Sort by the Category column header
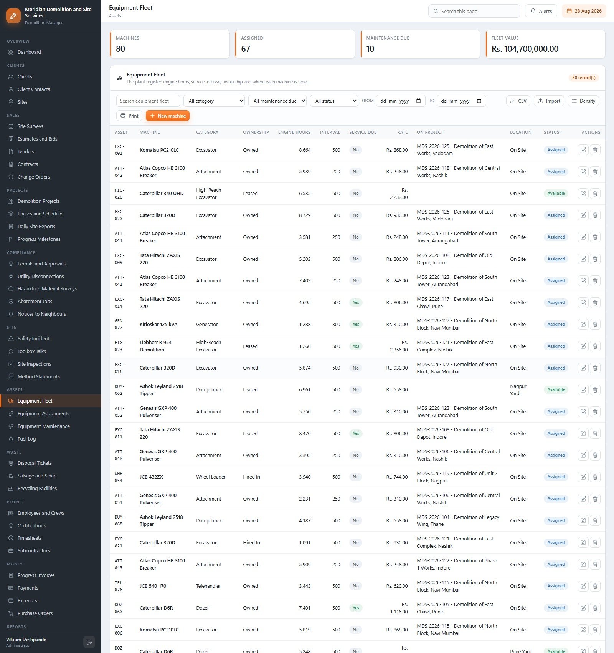Image resolution: width=614 pixels, height=653 pixels. pyautogui.click(x=207, y=132)
